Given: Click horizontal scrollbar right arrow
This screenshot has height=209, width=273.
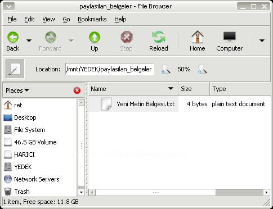Looking at the screenshot, I should click(x=266, y=192).
